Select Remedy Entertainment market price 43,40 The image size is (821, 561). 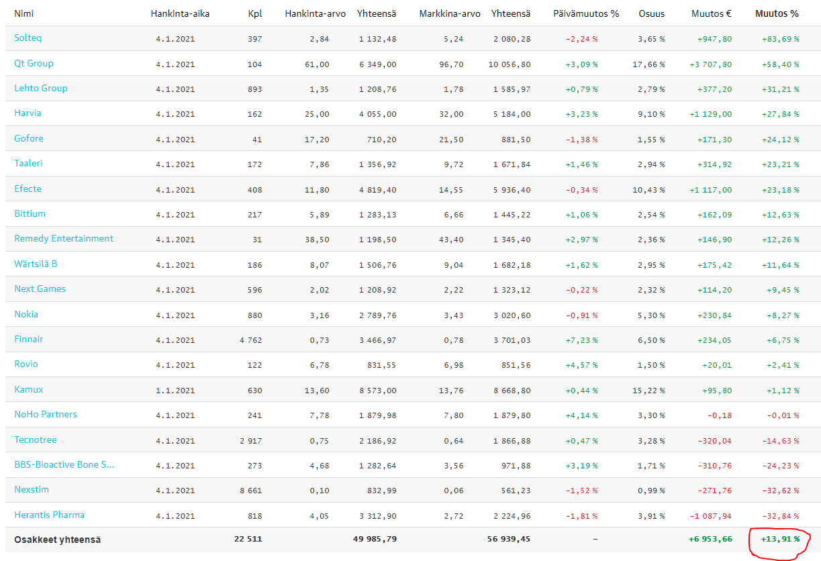tap(452, 240)
